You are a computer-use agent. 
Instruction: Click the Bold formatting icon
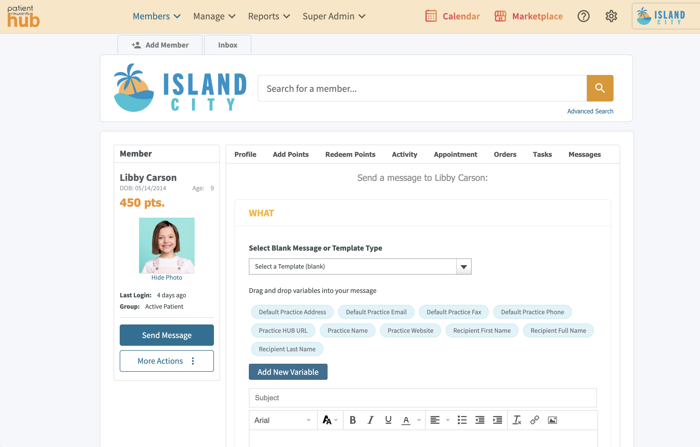352,420
